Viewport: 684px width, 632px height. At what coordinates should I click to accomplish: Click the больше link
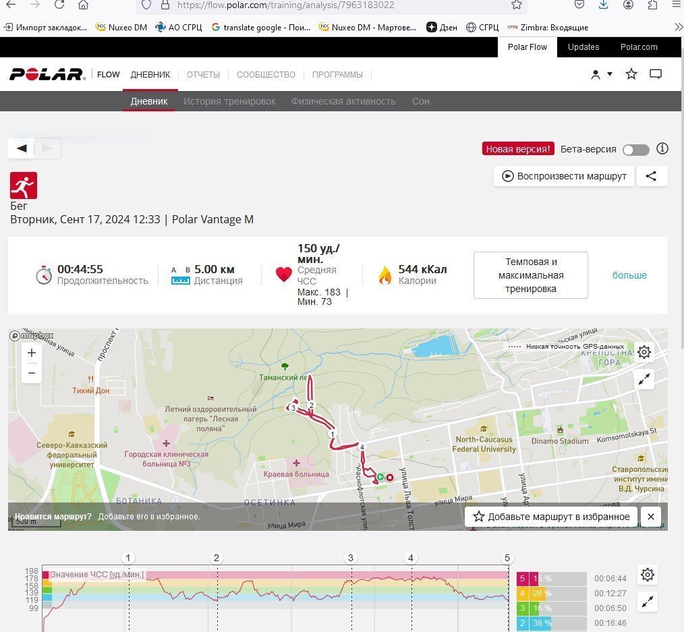[x=629, y=275]
